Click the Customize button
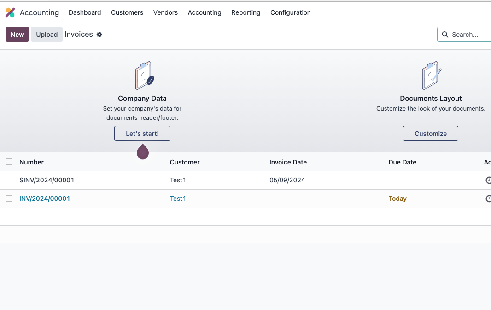This screenshot has width=491, height=310. tap(431, 134)
